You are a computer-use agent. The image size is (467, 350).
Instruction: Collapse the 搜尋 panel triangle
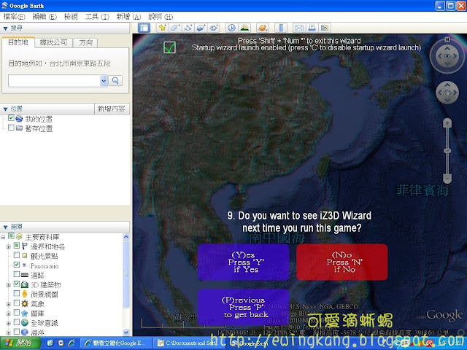tap(5, 28)
